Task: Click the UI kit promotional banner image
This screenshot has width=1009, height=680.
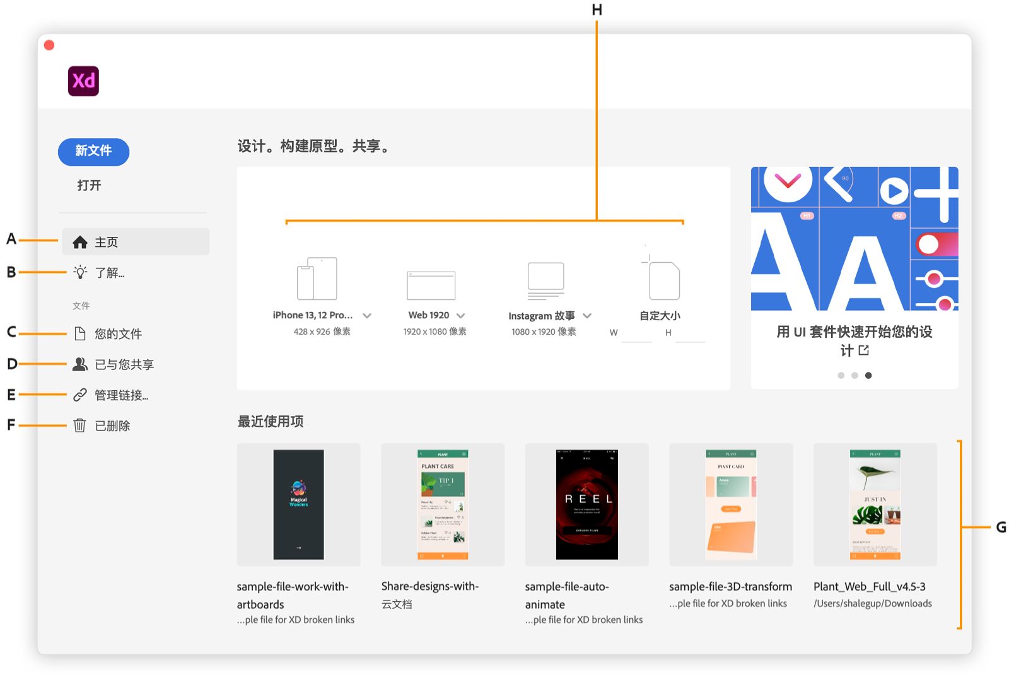Action: [x=854, y=239]
